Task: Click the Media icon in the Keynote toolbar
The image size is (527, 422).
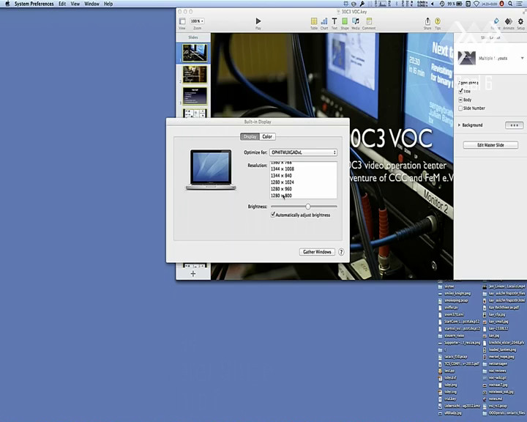Action: [355, 23]
